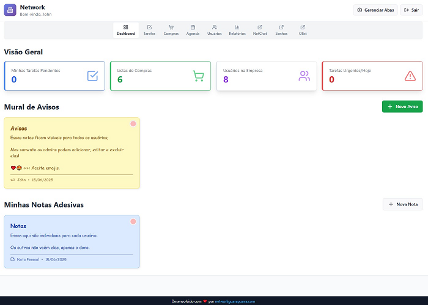
Task: Click the megaphone icon beside John
Action: 13,180
